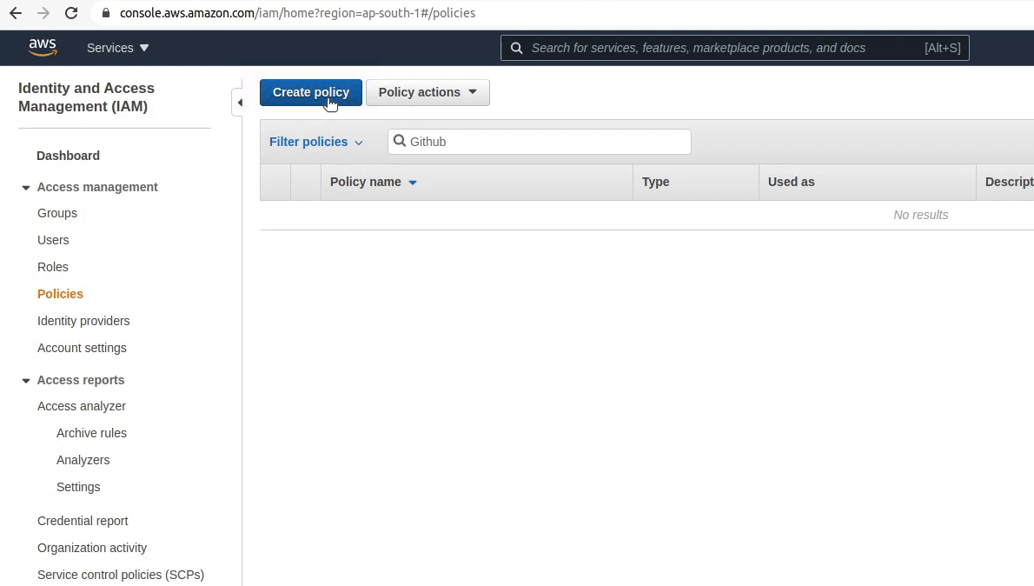Click the padlock site info icon

(x=105, y=13)
